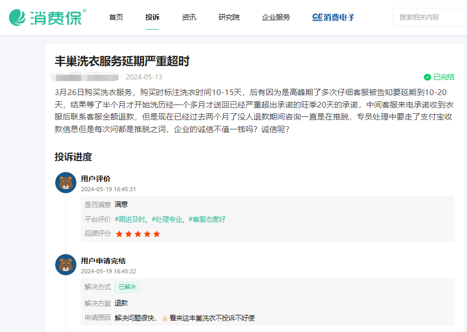Image resolution: width=467 pixels, height=332 pixels.
Task: Click the thumbs-up emoji in 申请原因
Action: click(165, 318)
